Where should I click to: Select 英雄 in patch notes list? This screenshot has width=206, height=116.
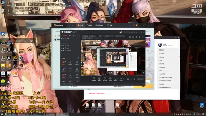pyautogui.click(x=160, y=61)
